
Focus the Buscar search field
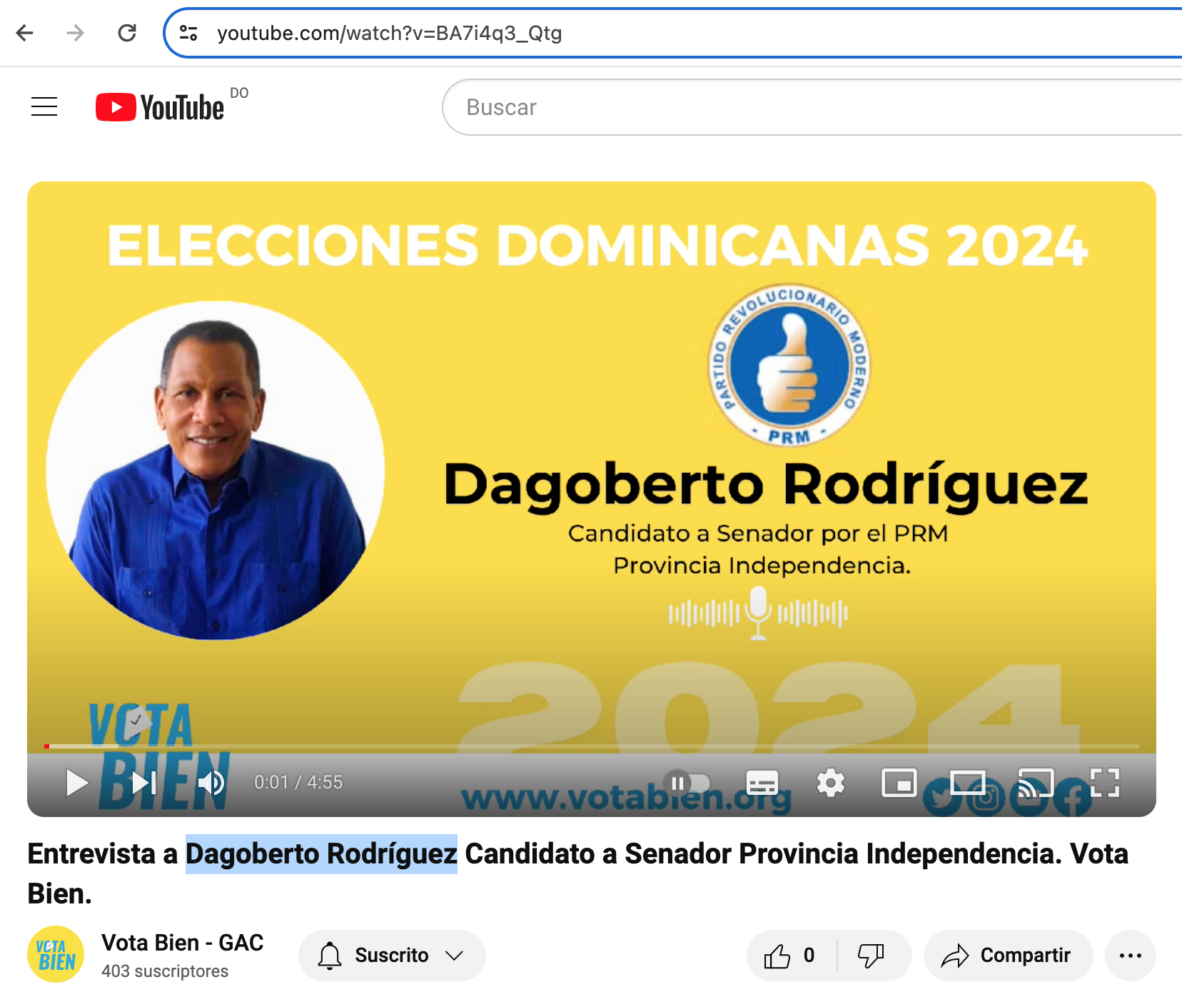(812, 107)
